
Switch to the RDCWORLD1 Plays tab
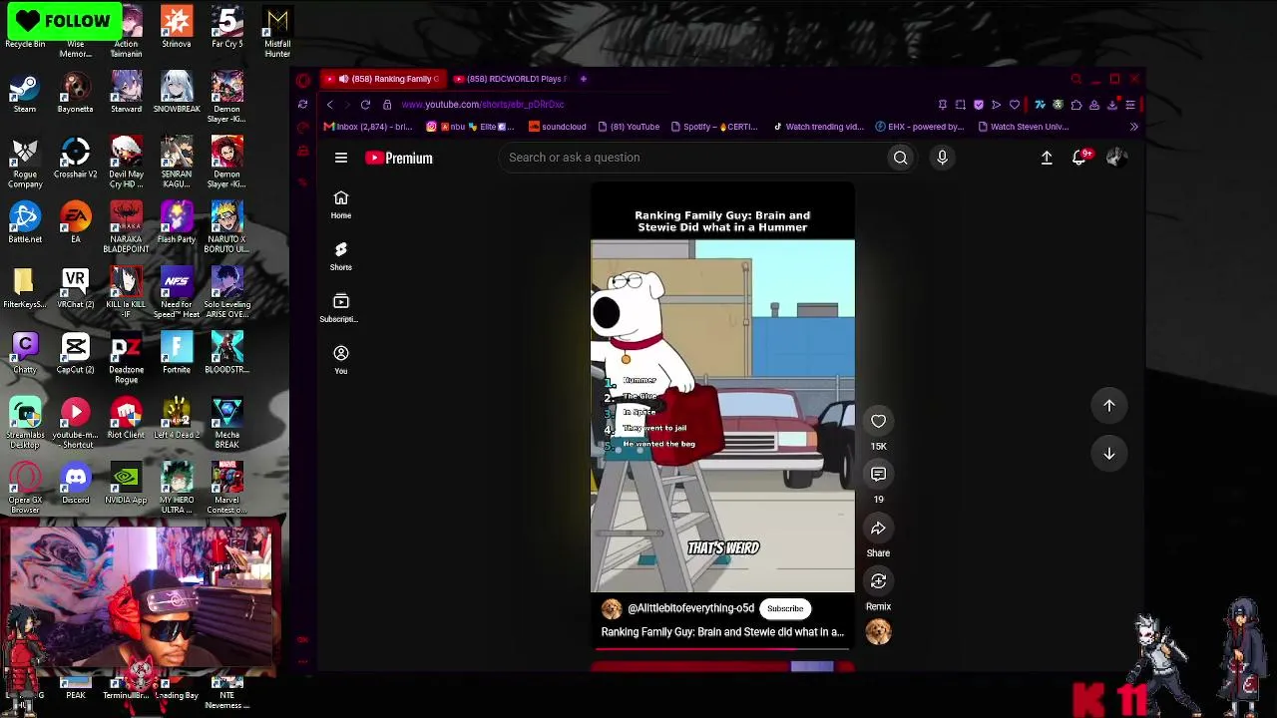click(510, 79)
